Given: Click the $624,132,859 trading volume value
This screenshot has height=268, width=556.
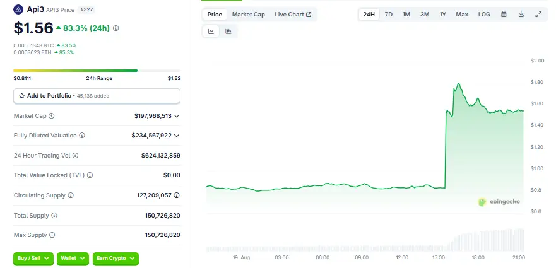Looking at the screenshot, I should (161, 155).
